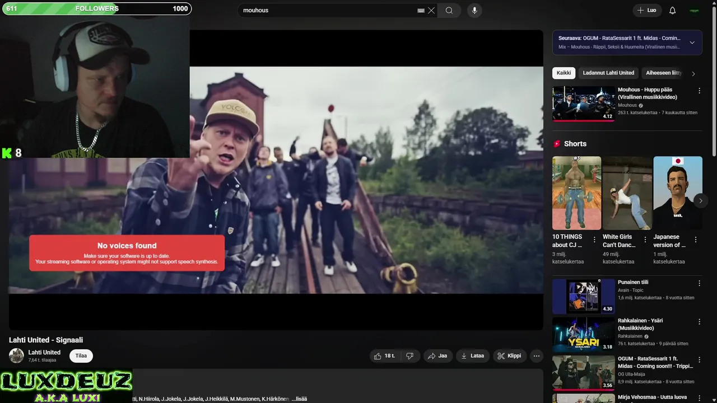Like the video with thumbs up
Viewport: 717px width, 403px height.
pos(385,356)
